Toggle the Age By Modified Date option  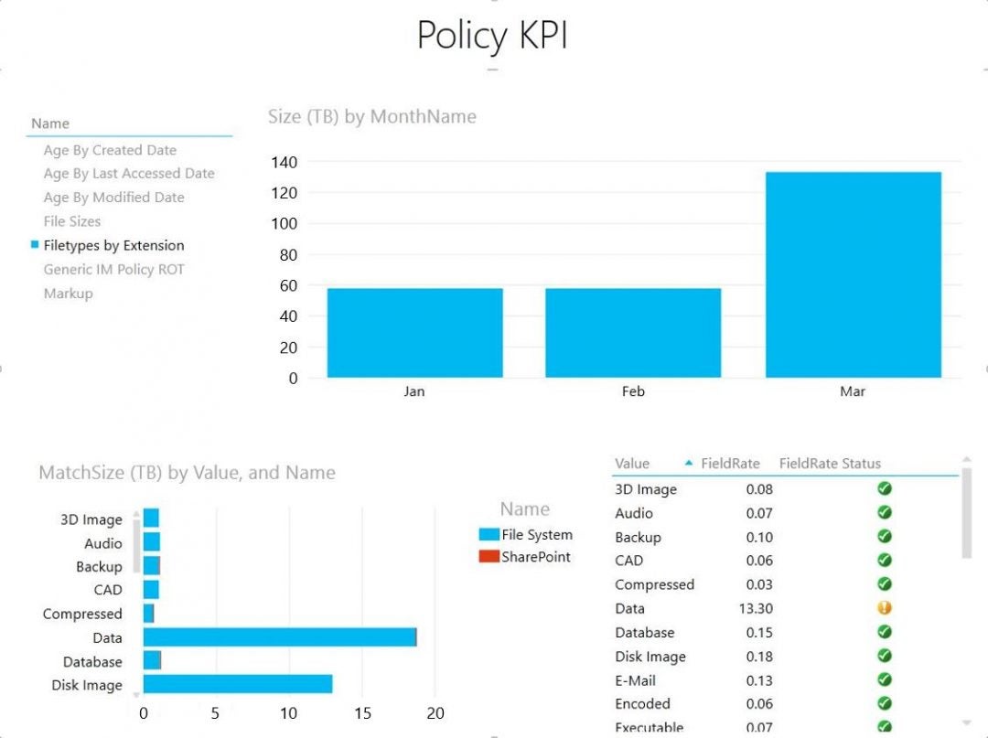tap(113, 197)
